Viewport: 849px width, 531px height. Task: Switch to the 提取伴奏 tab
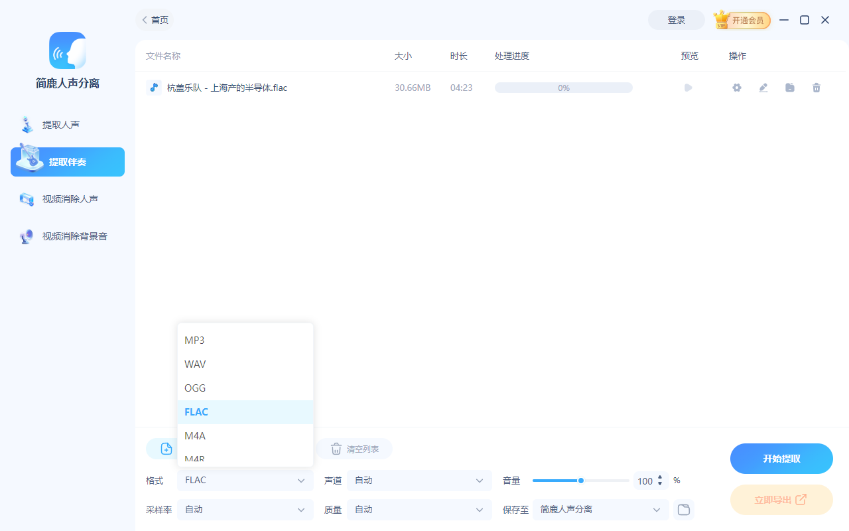[x=67, y=161]
